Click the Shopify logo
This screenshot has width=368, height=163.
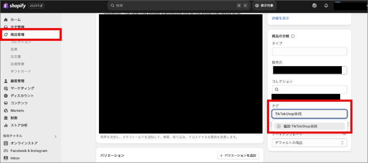[x=15, y=6]
